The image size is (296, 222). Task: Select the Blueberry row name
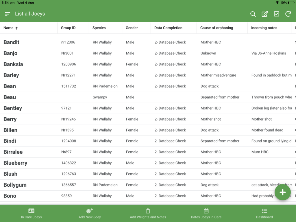point(15,163)
